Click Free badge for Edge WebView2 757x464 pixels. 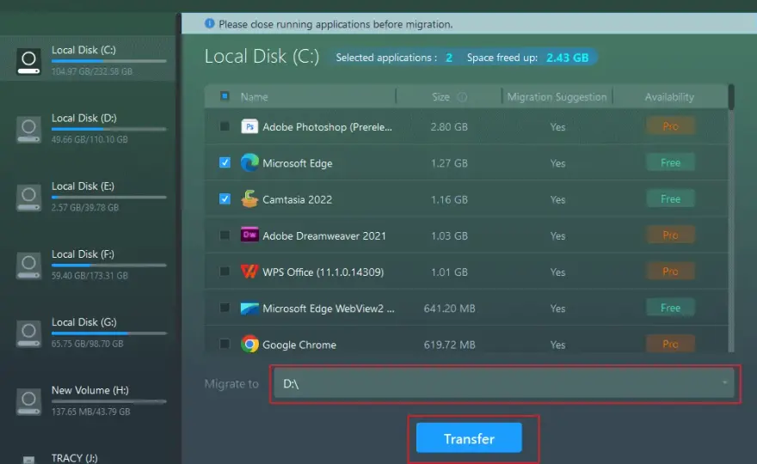[670, 308]
